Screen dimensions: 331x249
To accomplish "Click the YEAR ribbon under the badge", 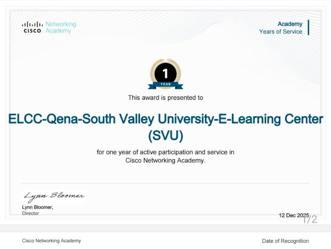I will pos(165,84).
